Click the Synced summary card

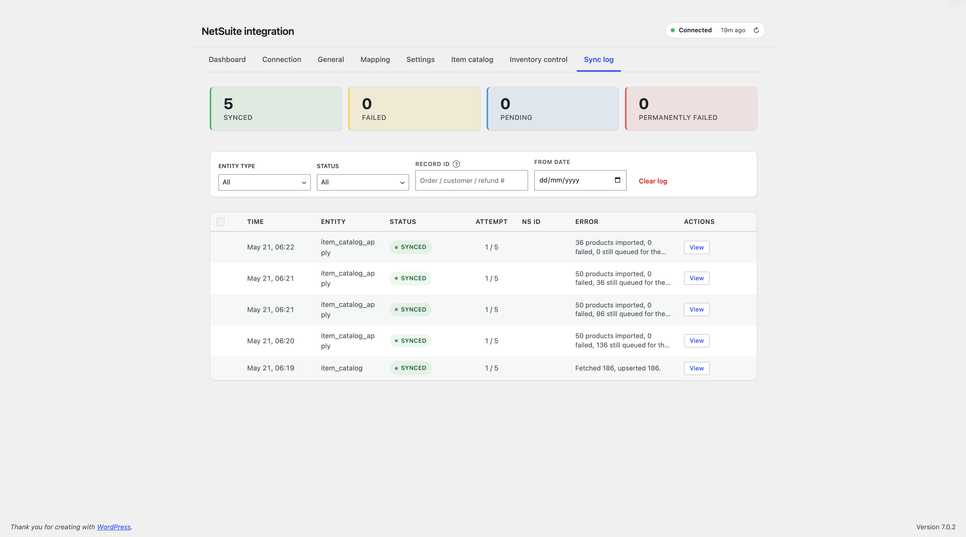click(x=276, y=109)
